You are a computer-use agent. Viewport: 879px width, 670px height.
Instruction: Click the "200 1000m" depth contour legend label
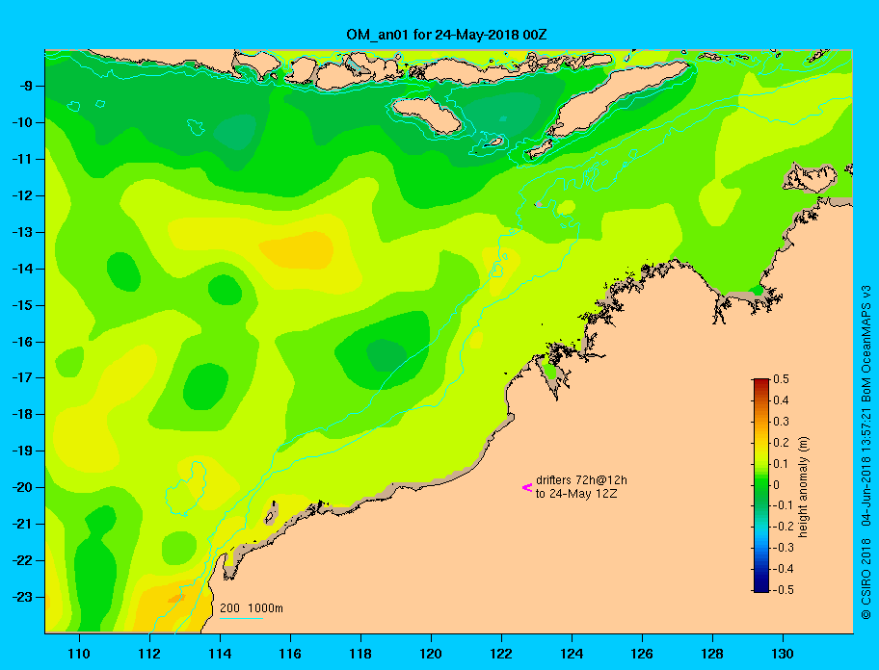[x=252, y=607]
